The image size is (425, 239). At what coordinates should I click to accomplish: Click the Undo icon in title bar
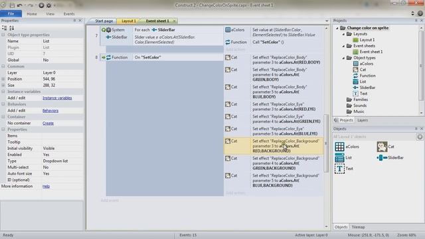[x=19, y=5]
